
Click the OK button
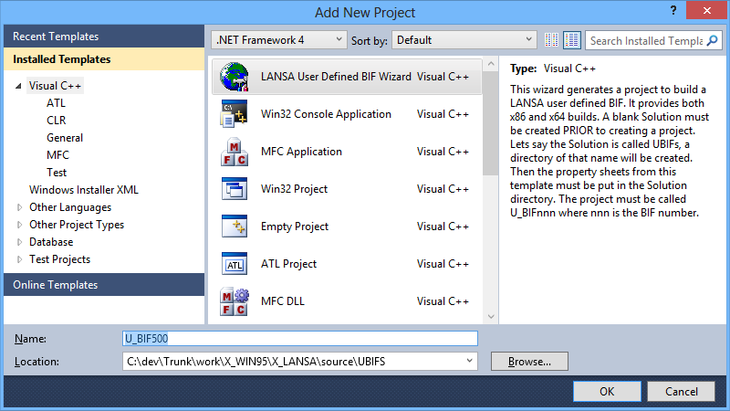607,392
